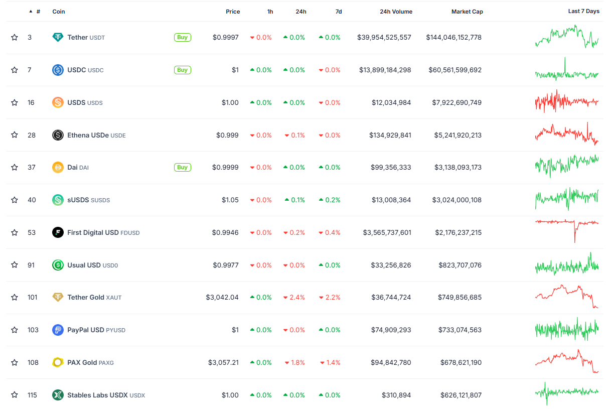
Task: Open Dai 7-day sparkline chart
Action: 567,166
